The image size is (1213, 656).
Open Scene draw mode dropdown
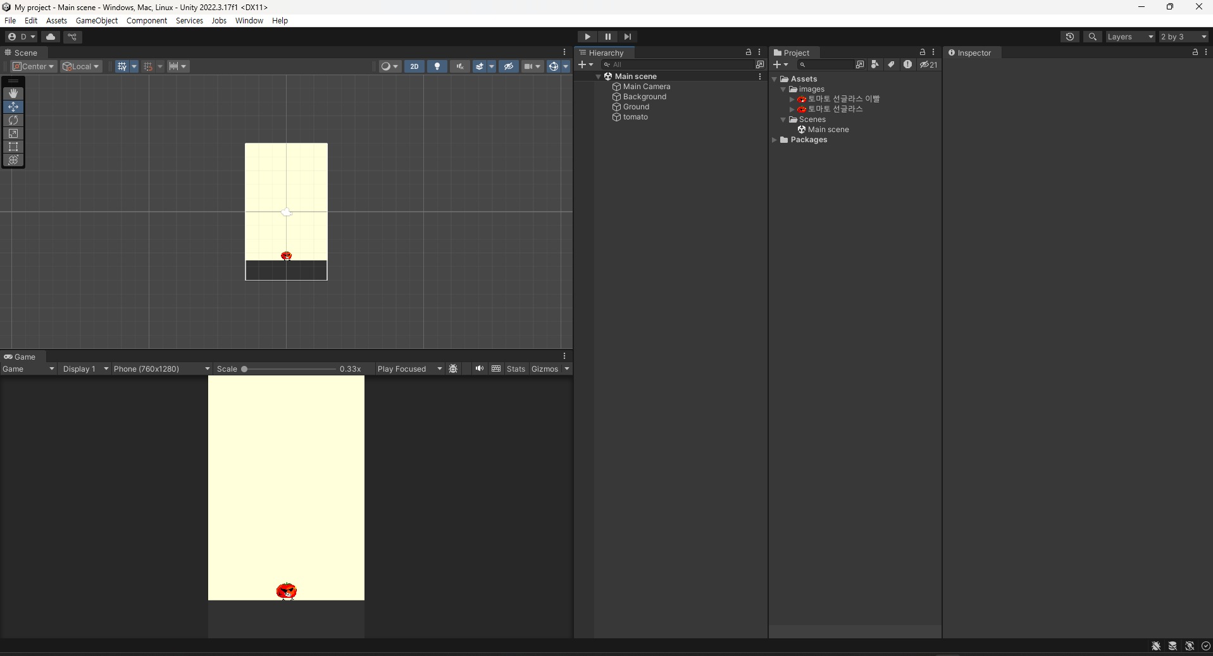390,66
